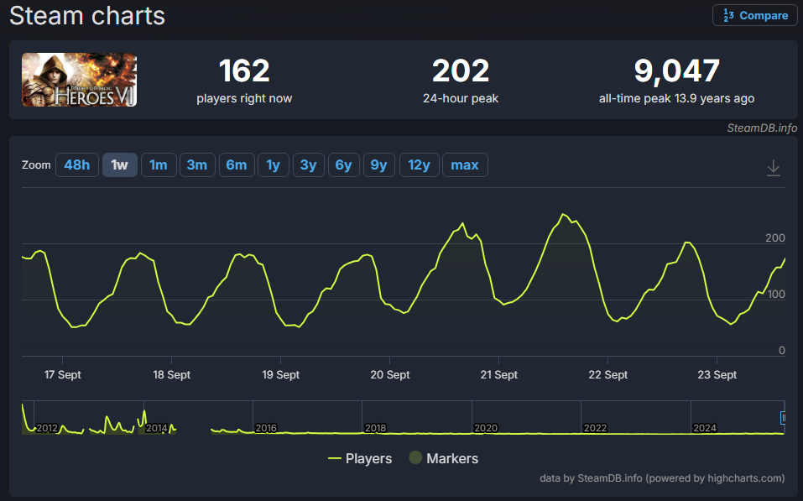Click the '162' current players value
Image resolution: width=803 pixels, height=501 pixels.
click(244, 70)
